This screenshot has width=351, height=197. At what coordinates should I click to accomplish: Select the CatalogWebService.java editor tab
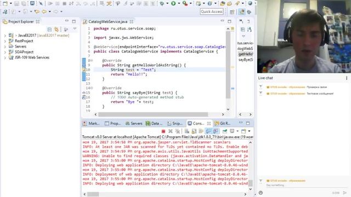click(107, 22)
